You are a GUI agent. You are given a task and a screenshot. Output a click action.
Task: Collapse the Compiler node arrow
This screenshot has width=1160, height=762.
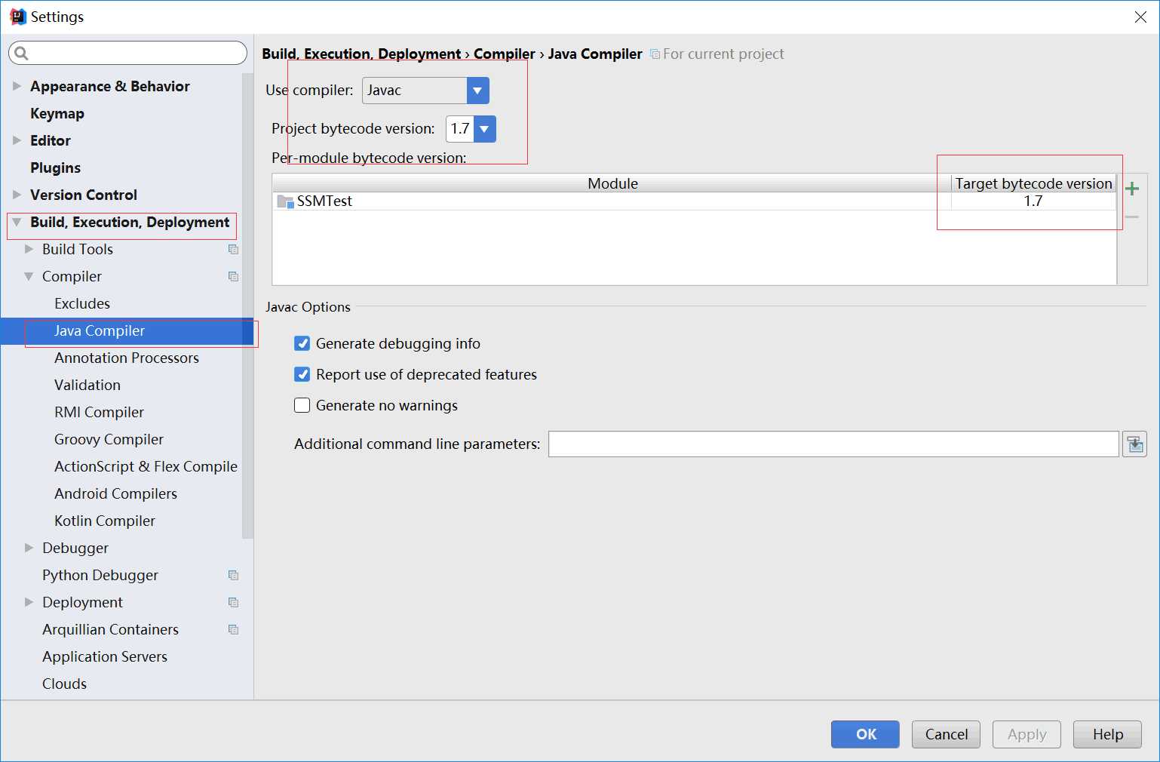point(29,277)
